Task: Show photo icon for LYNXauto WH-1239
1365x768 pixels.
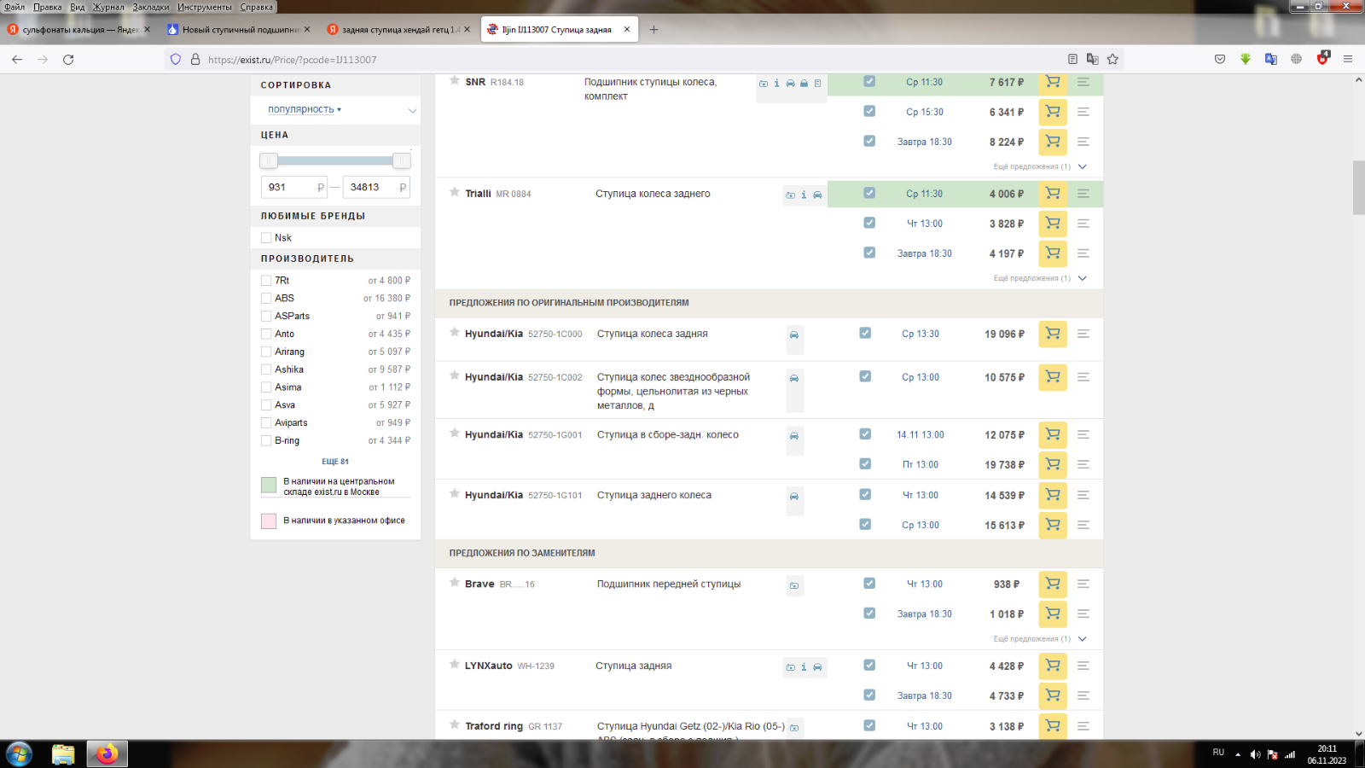Action: (x=790, y=667)
